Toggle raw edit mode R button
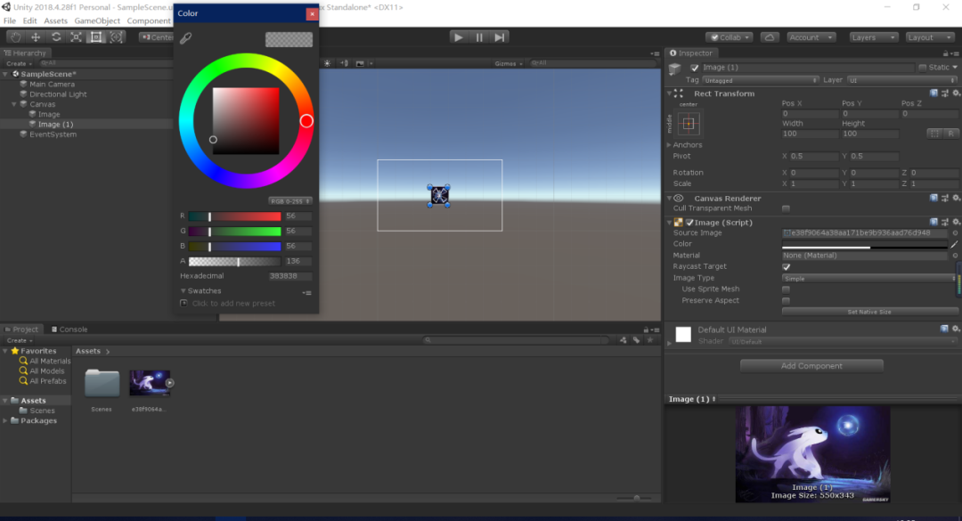The height and width of the screenshot is (521, 962). point(951,134)
